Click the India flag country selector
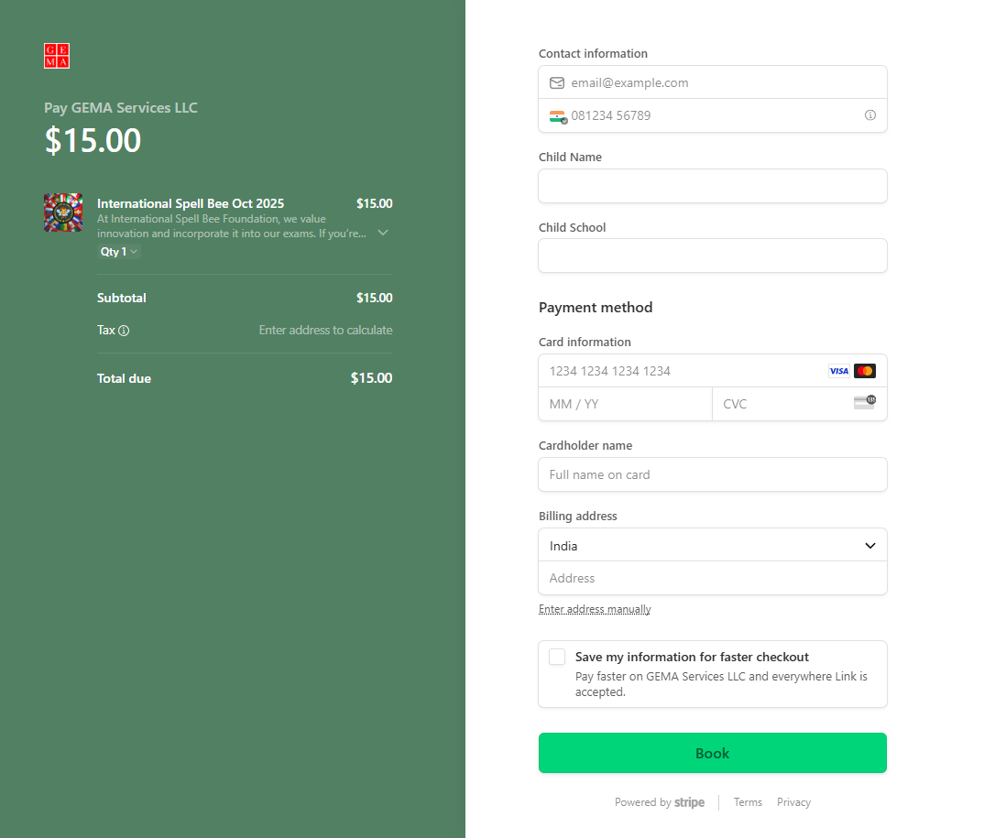 pyautogui.click(x=558, y=116)
